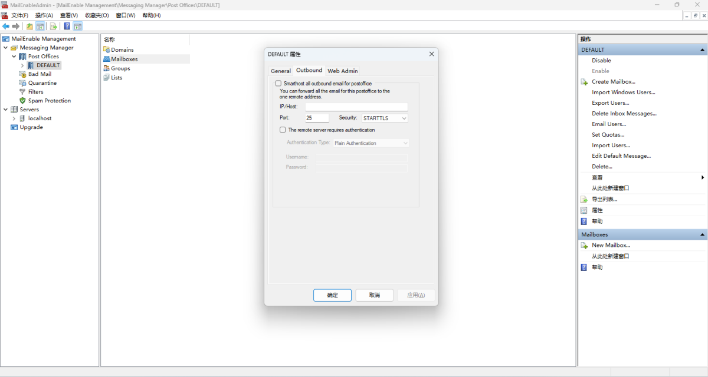Click the blue help question-mark toolbar icon
The width and height of the screenshot is (708, 377).
click(x=67, y=27)
